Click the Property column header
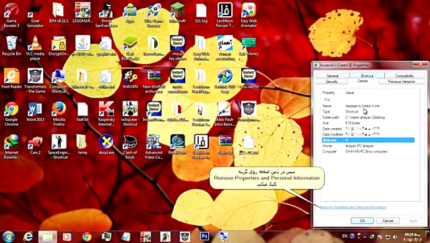The height and width of the screenshot is (243, 430). [x=329, y=93]
